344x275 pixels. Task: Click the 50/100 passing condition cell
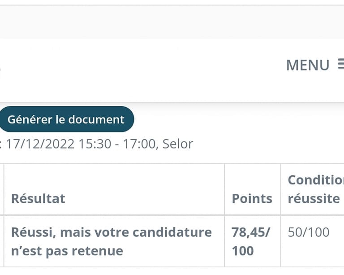[x=308, y=232]
